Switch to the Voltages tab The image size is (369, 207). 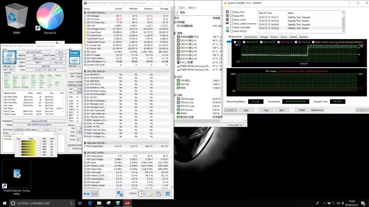[x=264, y=37]
